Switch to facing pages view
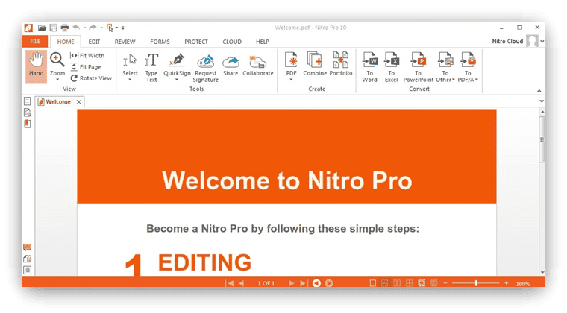567x313 pixels. [x=397, y=283]
